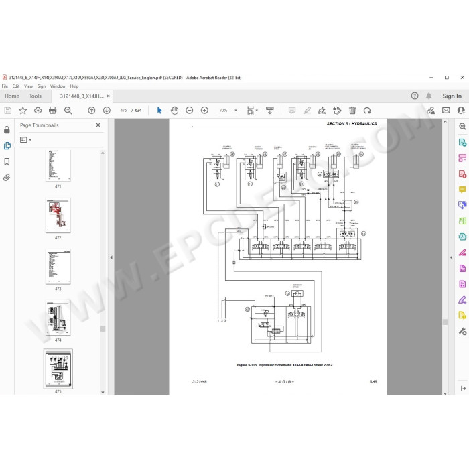
Task: Select page 474 thumbnail
Action: coord(58,318)
